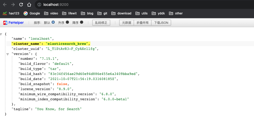Click the 元数据 button
This screenshot has height=139, width=254.
tap(127, 23)
